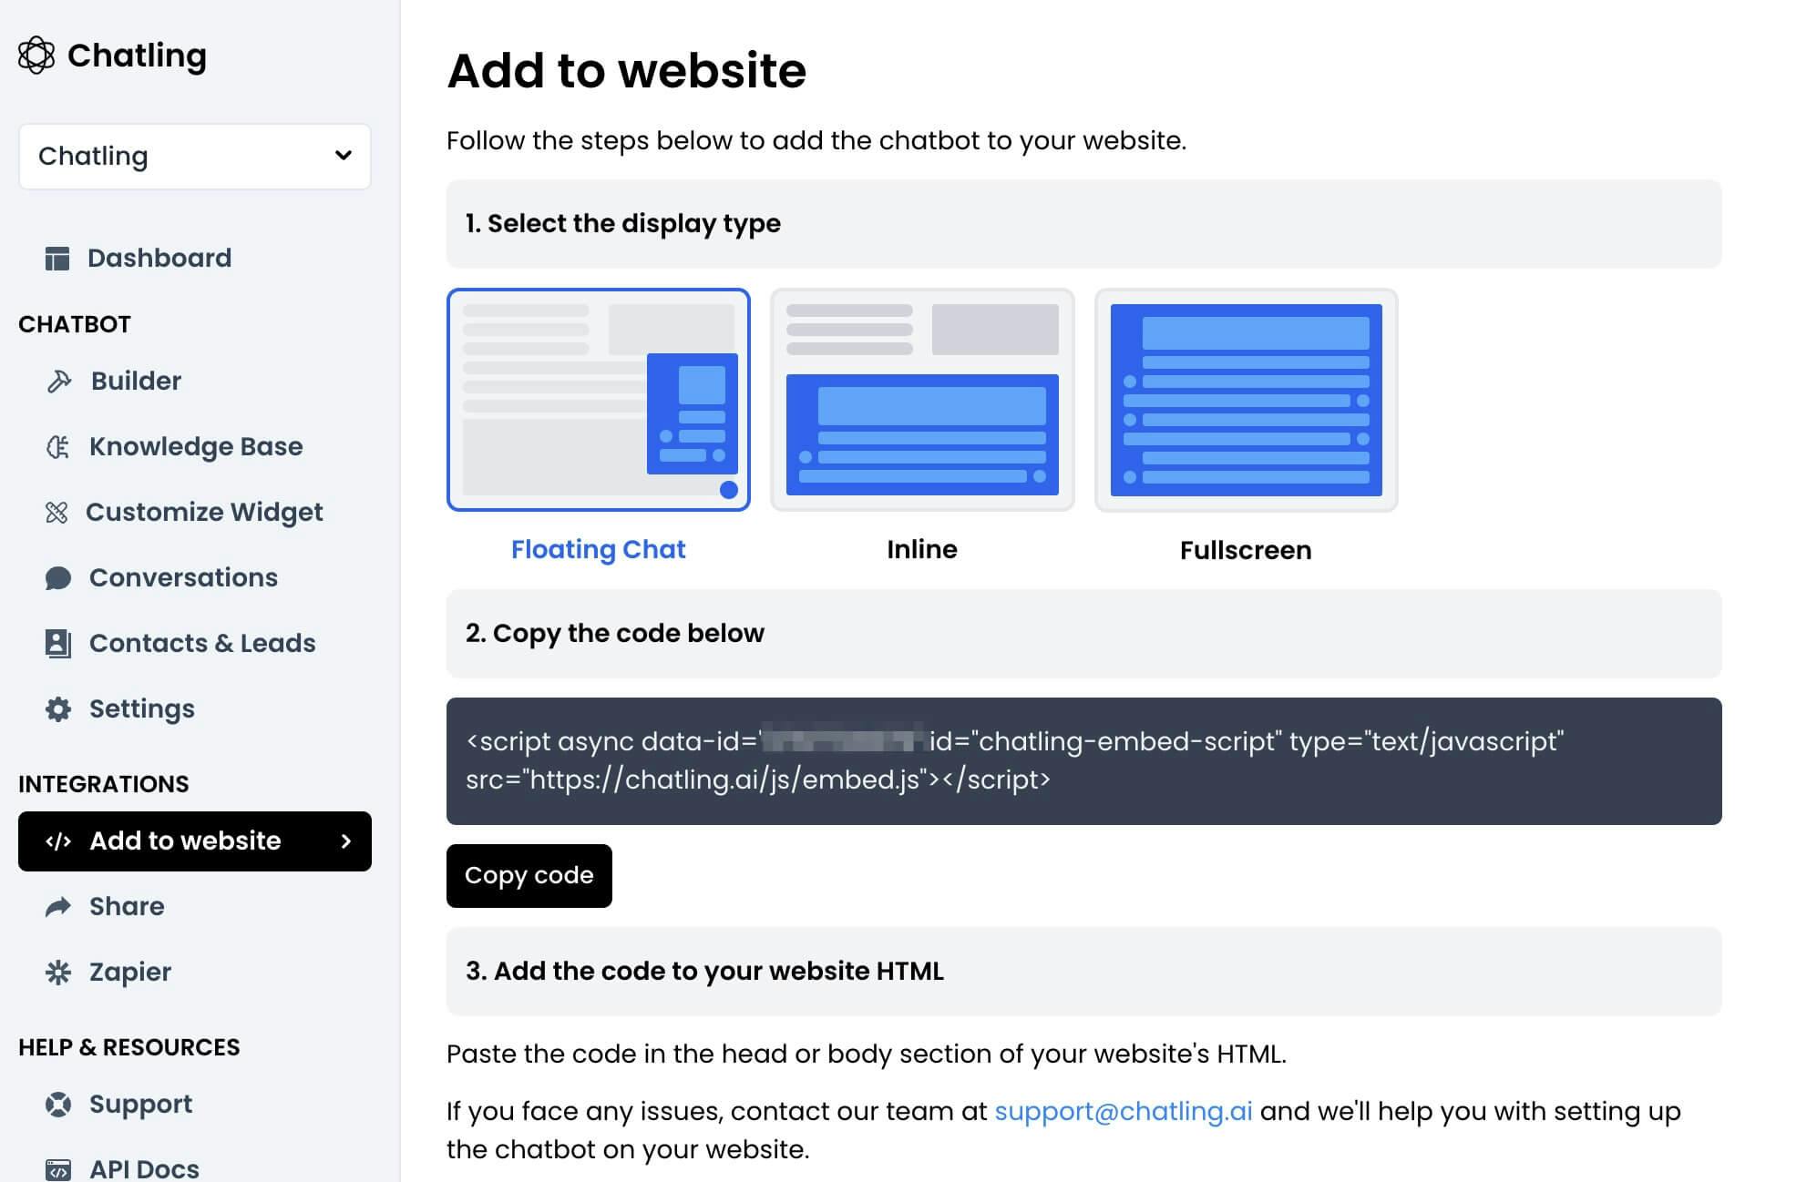This screenshot has height=1182, width=1817.
Task: Click the support@chatling.ai email link
Action: 1123,1112
